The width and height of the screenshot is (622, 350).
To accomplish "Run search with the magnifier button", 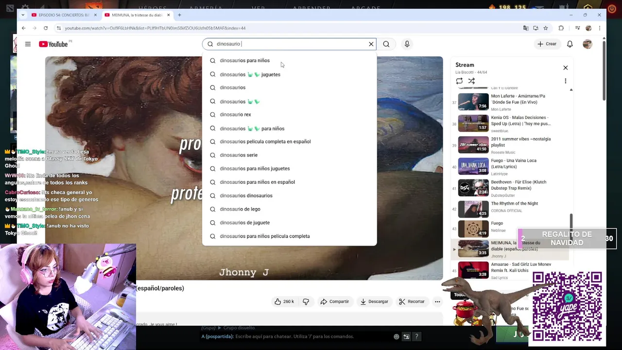I will [x=386, y=44].
